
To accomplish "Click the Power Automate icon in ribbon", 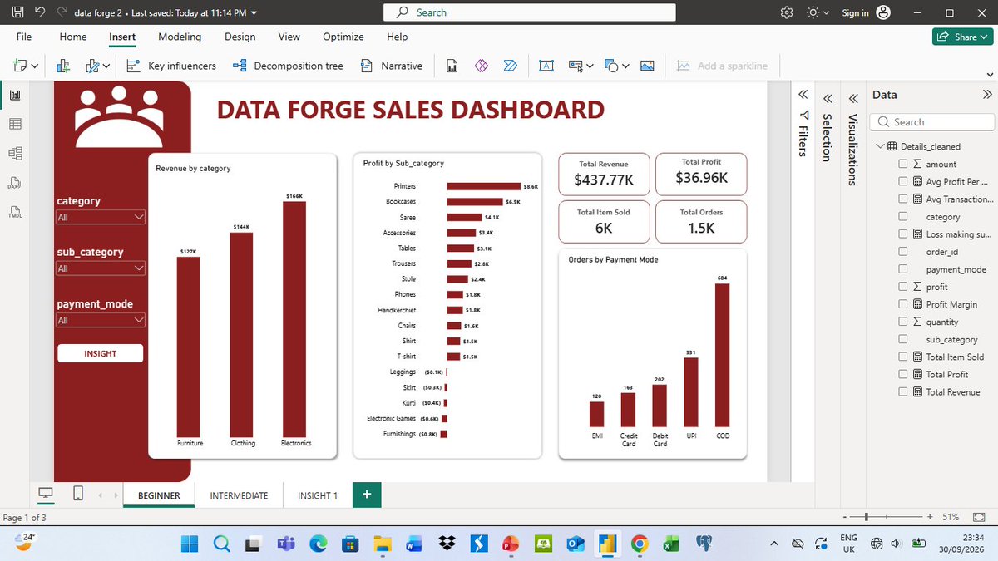I will pyautogui.click(x=511, y=66).
